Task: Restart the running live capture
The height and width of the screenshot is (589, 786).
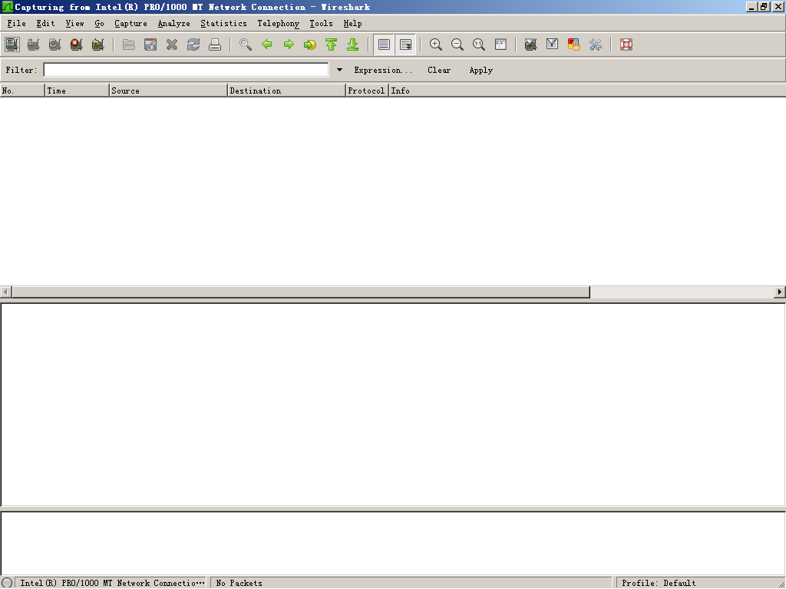Action: pos(98,44)
